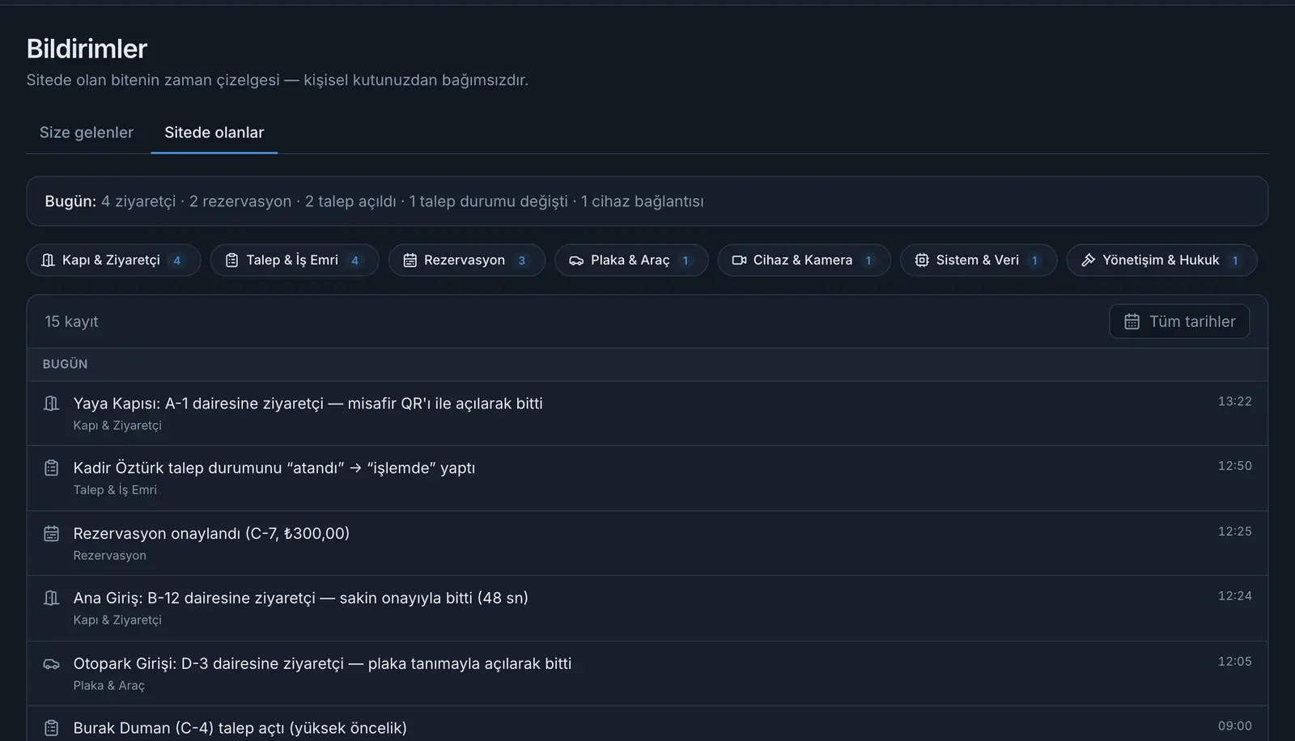Image resolution: width=1295 pixels, height=741 pixels.
Task: Click the calendar icon in Rezervasyon chip
Action: [x=410, y=260]
